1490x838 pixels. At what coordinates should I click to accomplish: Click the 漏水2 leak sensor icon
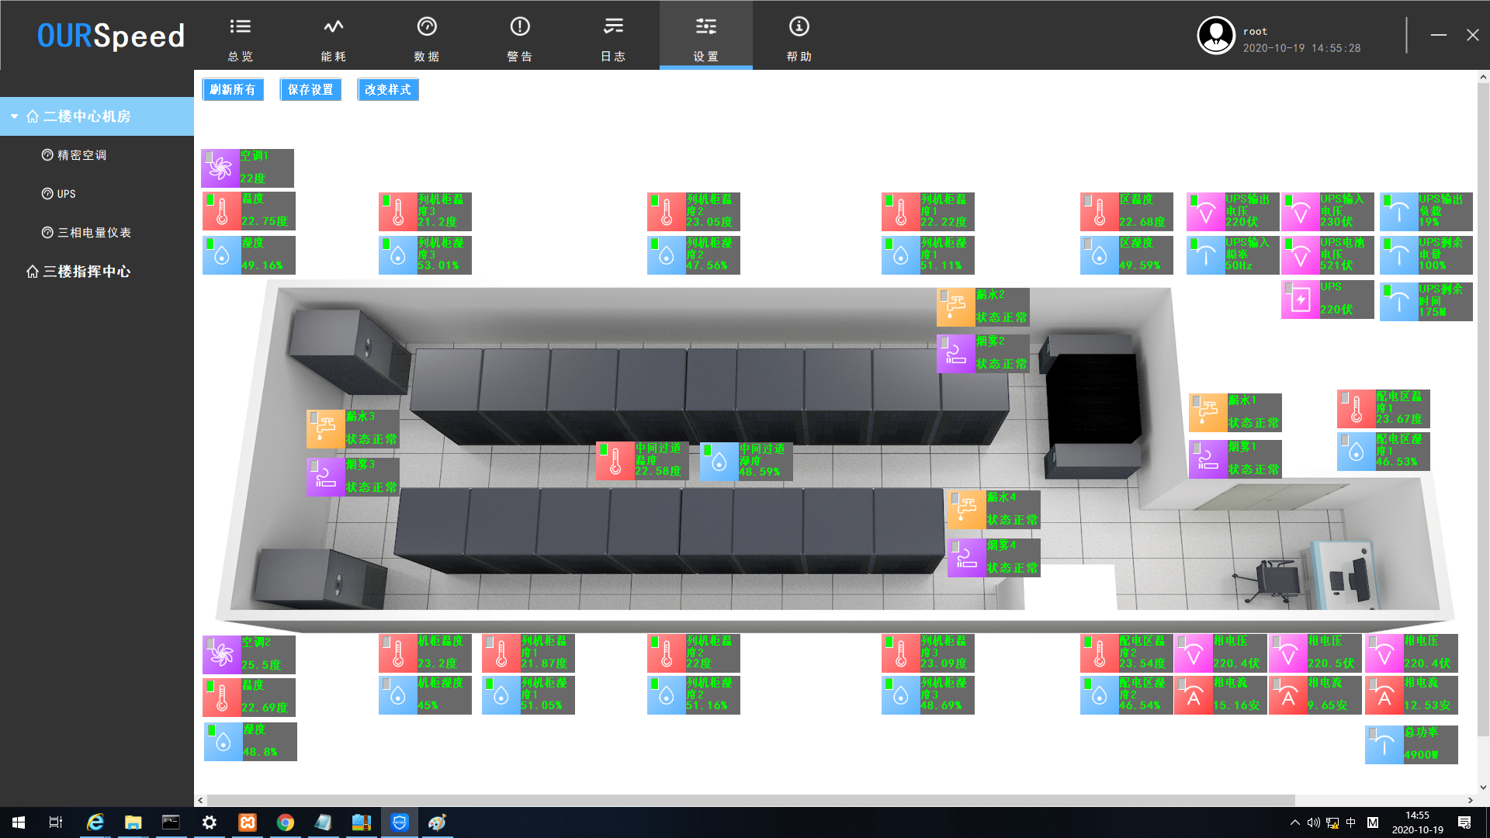coord(956,307)
